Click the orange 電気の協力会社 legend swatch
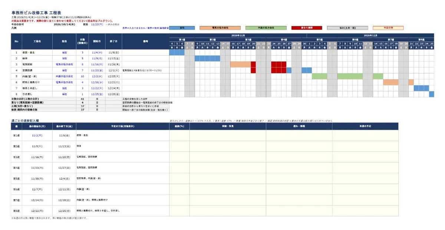This screenshot has width=445, height=230. (x=220, y=28)
